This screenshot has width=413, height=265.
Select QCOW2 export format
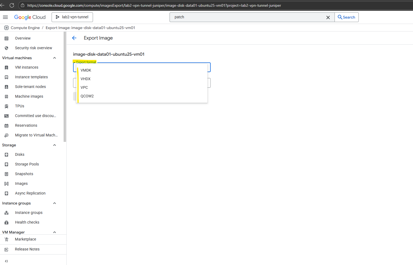[142, 96]
